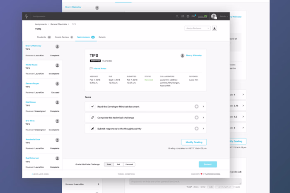Expand the Read the Developer Mindset document task
Image resolution: width=290 pixels, height=193 pixels.
(x=203, y=106)
